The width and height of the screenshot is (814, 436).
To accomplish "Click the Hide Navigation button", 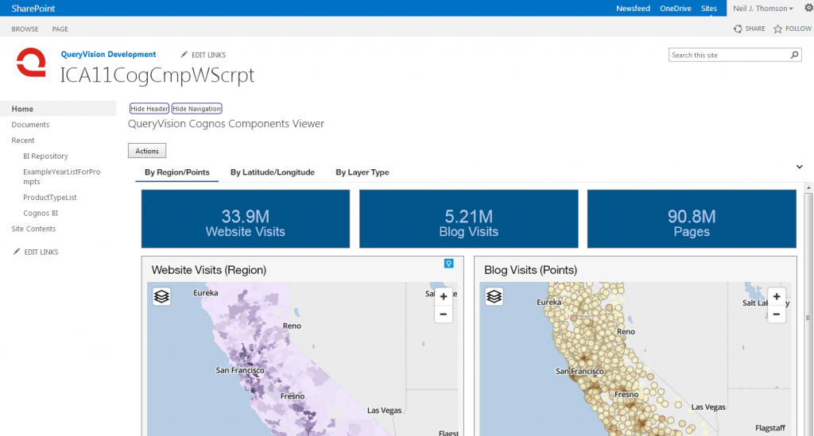I will pyautogui.click(x=197, y=108).
